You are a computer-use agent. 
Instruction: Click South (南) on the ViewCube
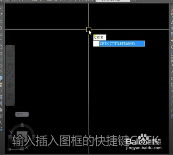pyautogui.click(x=22, y=149)
